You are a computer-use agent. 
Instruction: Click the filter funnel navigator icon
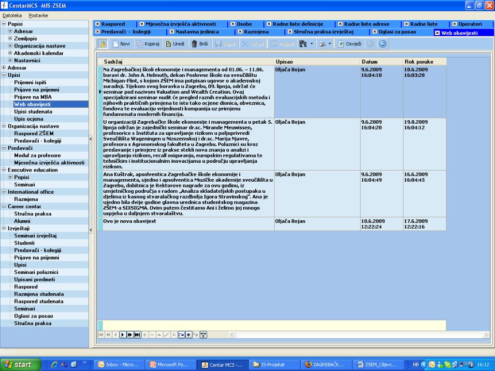click(204, 335)
